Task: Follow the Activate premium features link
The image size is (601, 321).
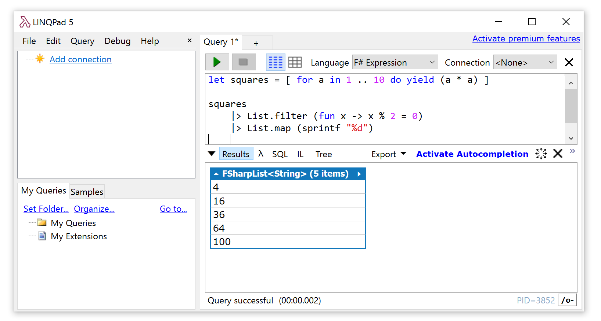Action: click(x=526, y=38)
